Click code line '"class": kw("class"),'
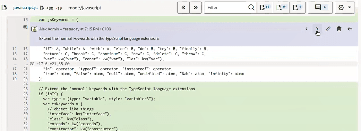 71,119
